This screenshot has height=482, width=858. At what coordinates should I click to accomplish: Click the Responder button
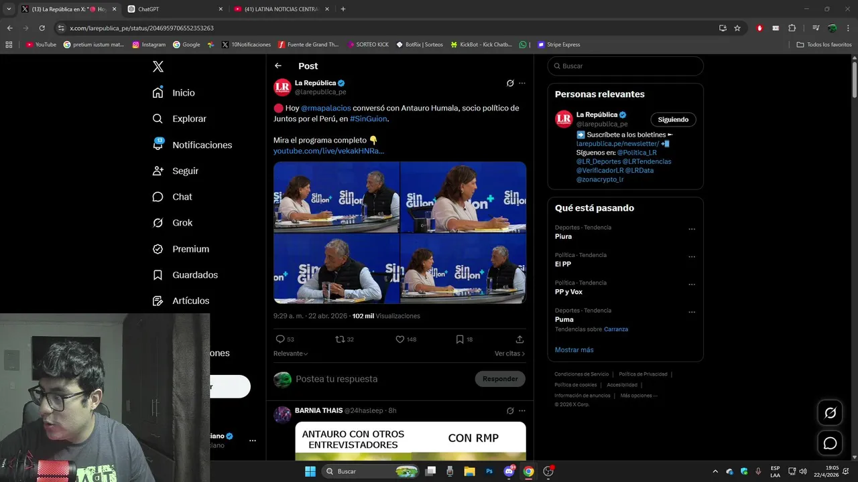[500, 379]
